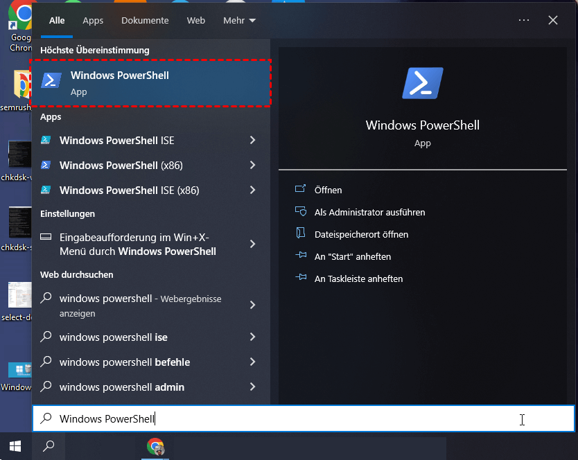Select An Taskleiste anheften
The height and width of the screenshot is (460, 578).
(358, 278)
